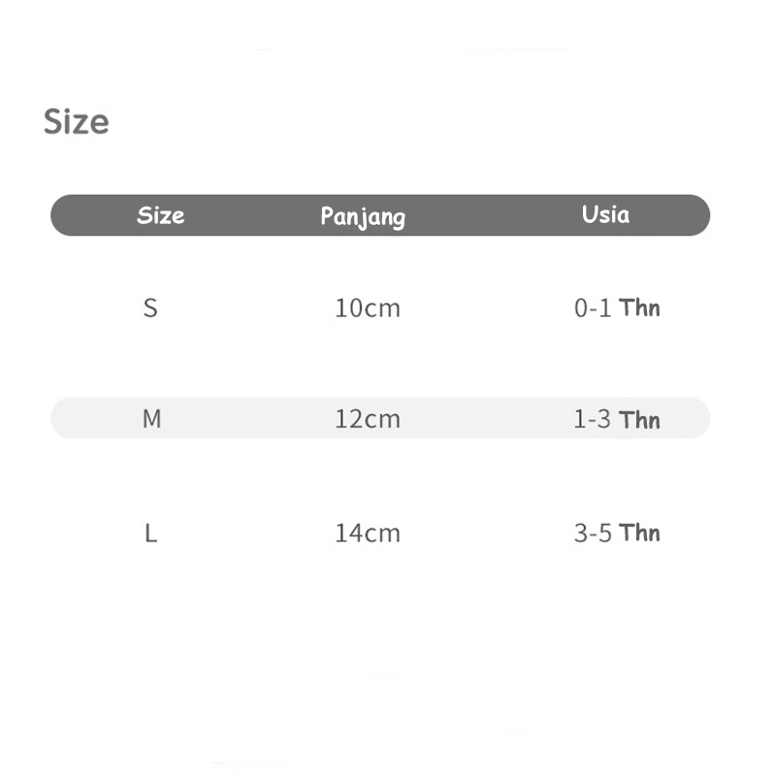Select the '3-5' age range number
Screen dimensions: 776x776
pyautogui.click(x=592, y=533)
